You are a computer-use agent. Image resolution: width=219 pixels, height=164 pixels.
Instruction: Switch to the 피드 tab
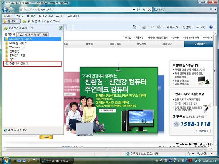(20, 35)
